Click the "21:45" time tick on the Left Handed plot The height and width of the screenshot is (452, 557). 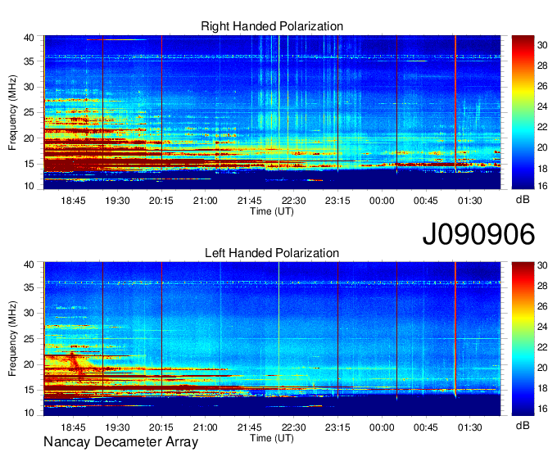click(x=249, y=427)
